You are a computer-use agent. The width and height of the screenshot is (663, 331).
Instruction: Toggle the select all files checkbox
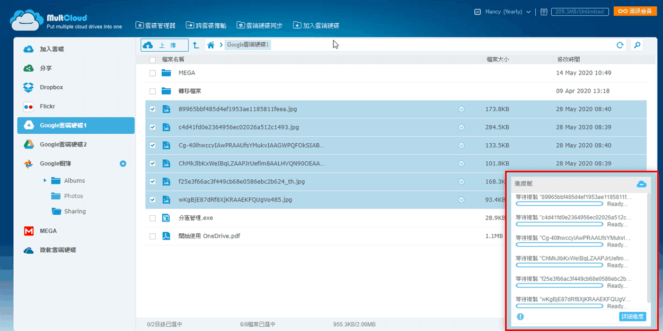pyautogui.click(x=153, y=60)
